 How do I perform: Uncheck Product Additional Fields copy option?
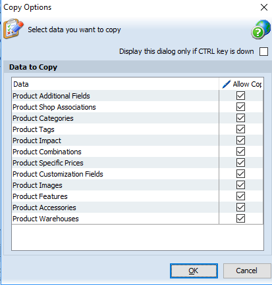click(x=240, y=96)
